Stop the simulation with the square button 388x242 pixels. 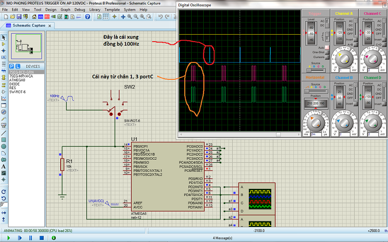[41, 238]
